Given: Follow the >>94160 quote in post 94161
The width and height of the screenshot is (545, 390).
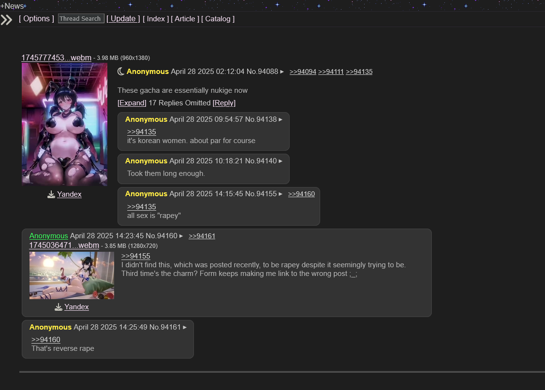Looking at the screenshot, I should pyautogui.click(x=46, y=340).
